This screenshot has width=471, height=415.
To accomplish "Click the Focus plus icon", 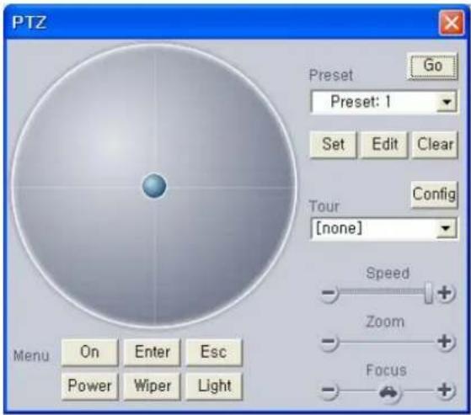I will point(446,391).
